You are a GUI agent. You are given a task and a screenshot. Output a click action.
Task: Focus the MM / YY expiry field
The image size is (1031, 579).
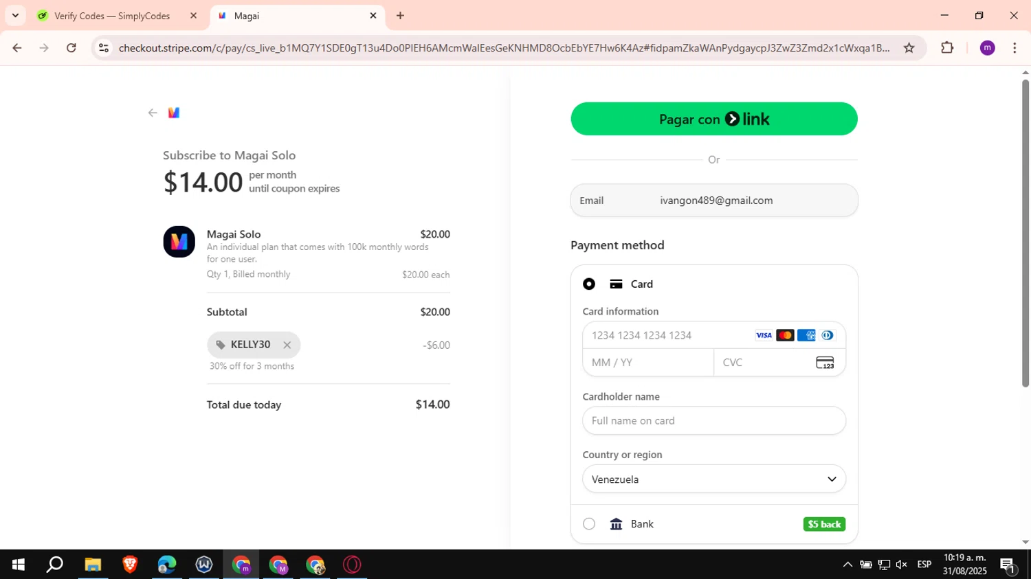click(x=648, y=363)
